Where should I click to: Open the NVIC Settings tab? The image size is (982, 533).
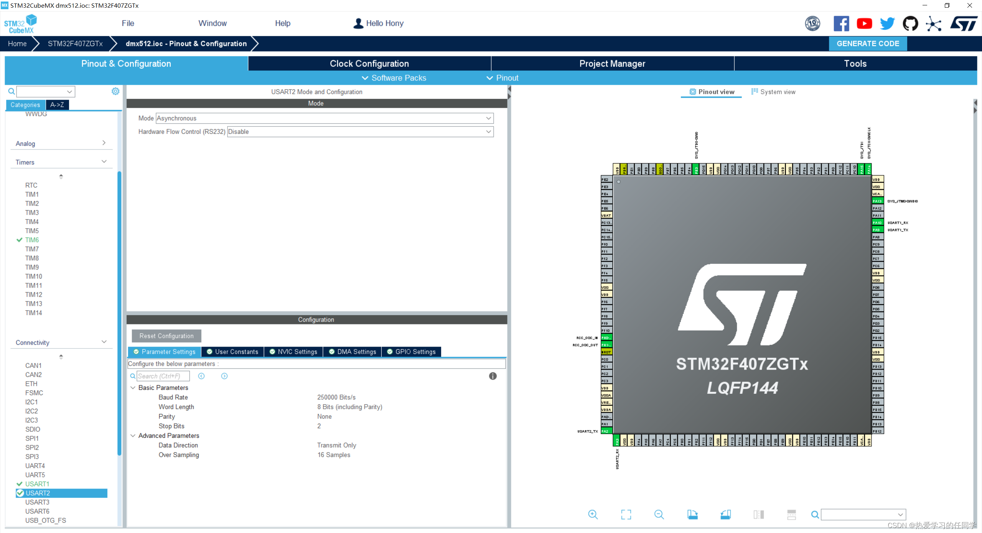[x=293, y=352]
